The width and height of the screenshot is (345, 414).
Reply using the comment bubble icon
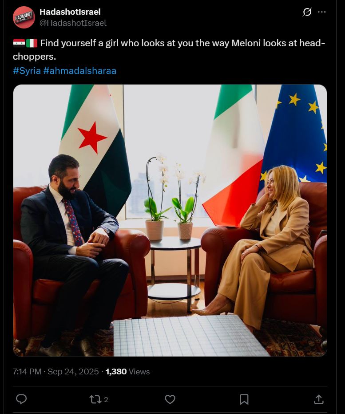tap(21, 399)
